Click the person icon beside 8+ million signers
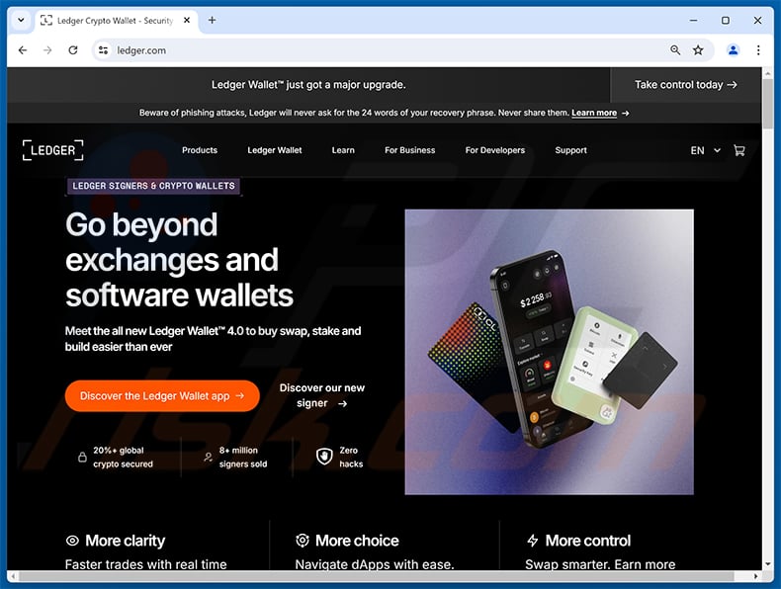The image size is (781, 589). 209,457
